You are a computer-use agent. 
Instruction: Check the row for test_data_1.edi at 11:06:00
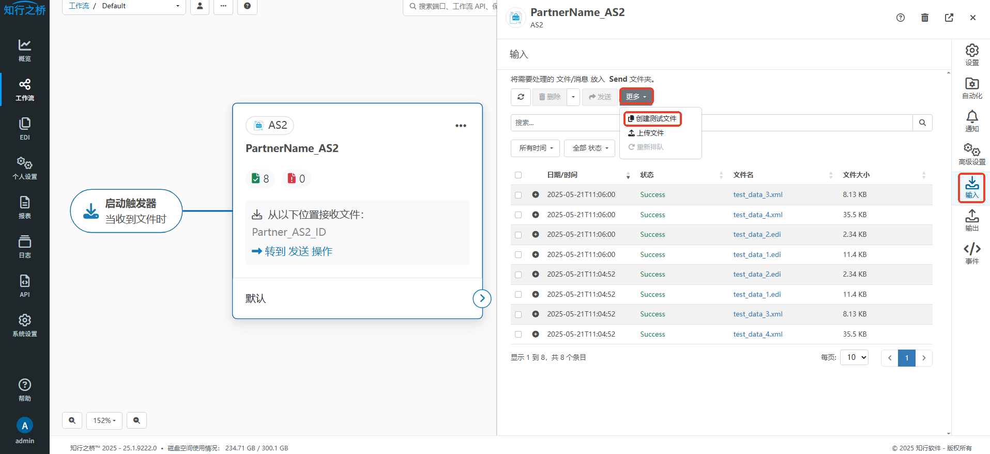[518, 255]
